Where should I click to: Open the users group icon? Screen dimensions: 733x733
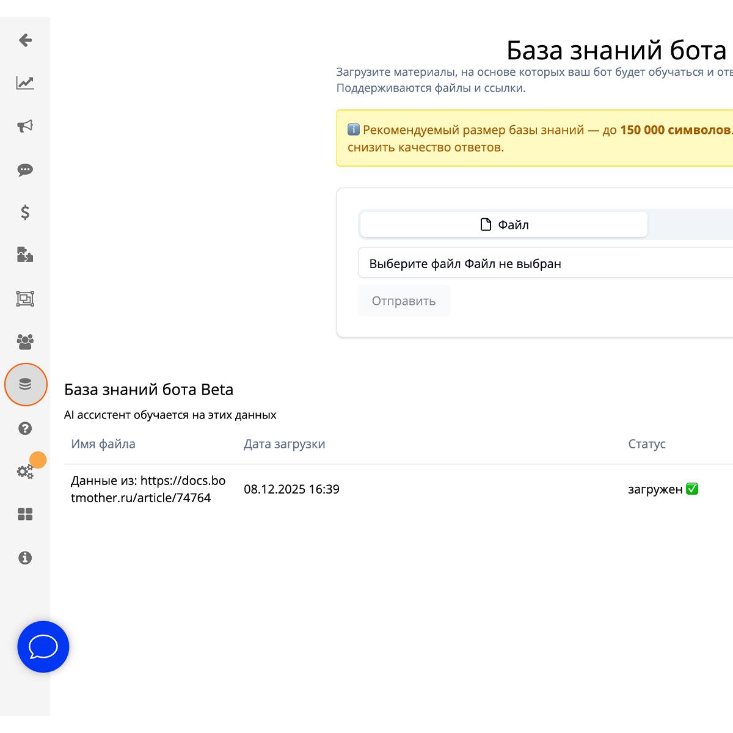coord(25,341)
